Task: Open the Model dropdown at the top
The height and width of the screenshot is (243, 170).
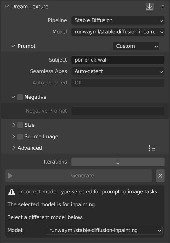Action: [x=118, y=32]
